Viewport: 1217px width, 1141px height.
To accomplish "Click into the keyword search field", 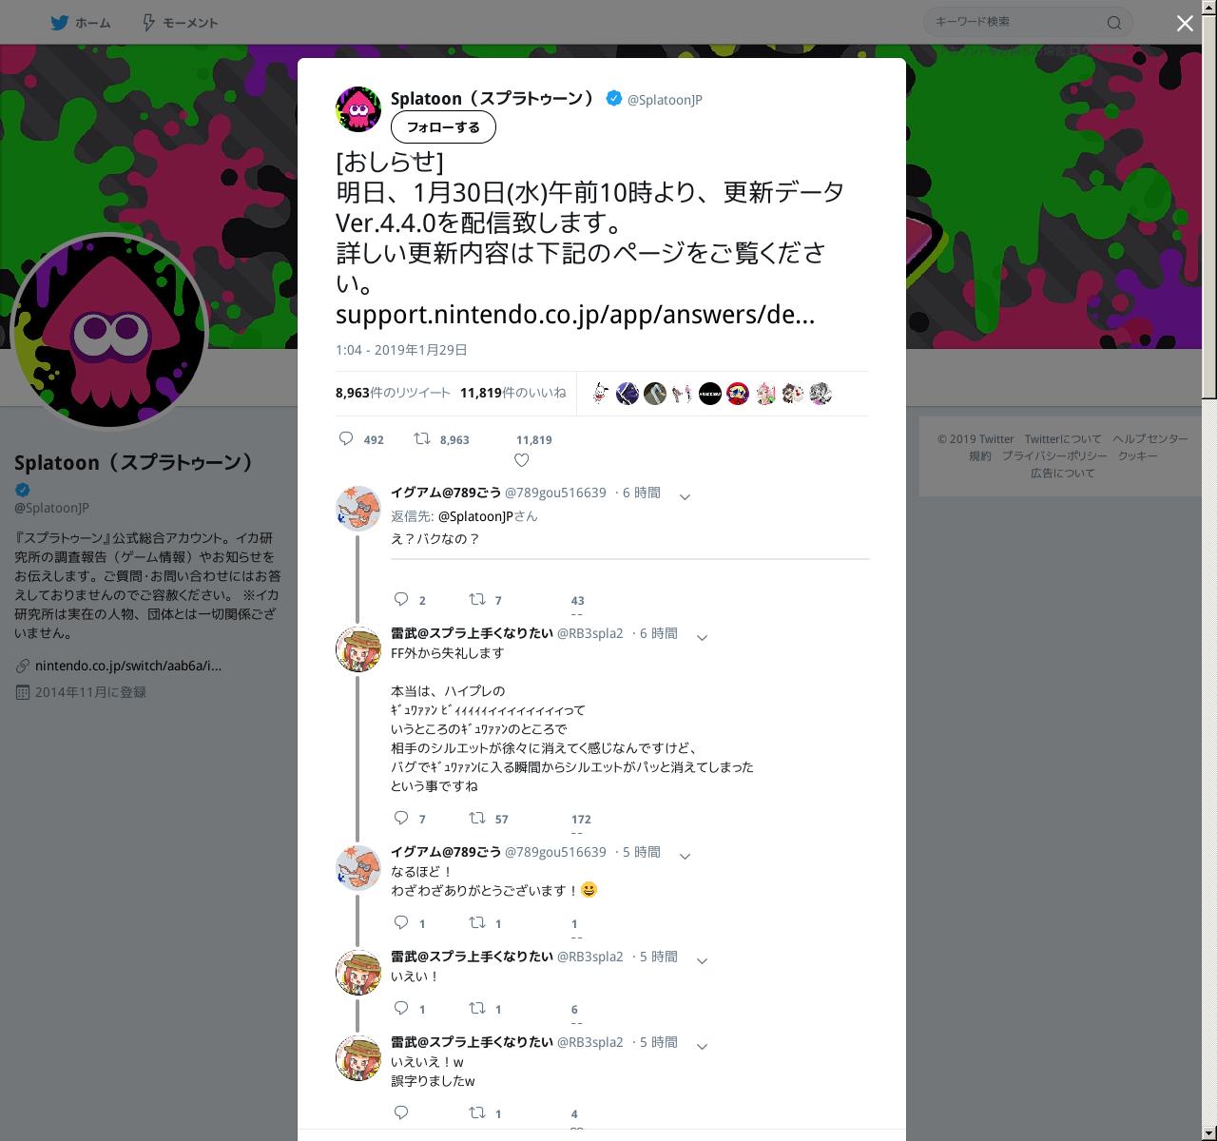I will [1017, 22].
